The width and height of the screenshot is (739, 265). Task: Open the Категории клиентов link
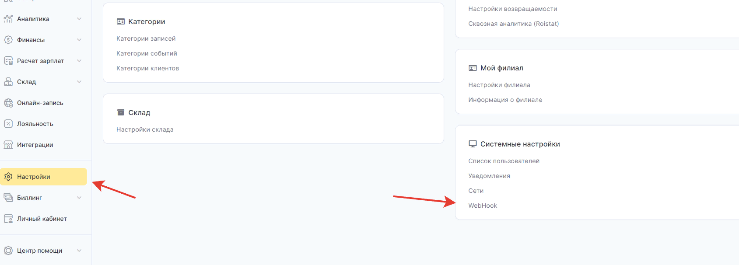(x=147, y=68)
